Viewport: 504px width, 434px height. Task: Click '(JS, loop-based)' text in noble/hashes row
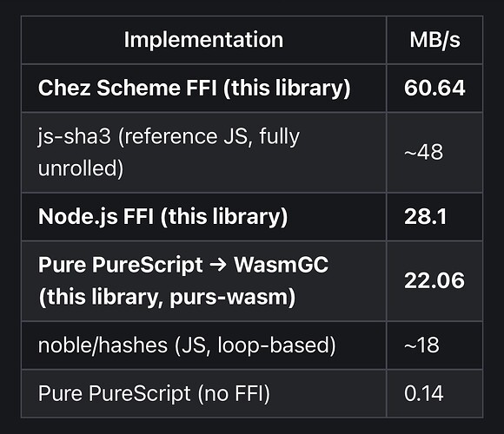(255, 345)
